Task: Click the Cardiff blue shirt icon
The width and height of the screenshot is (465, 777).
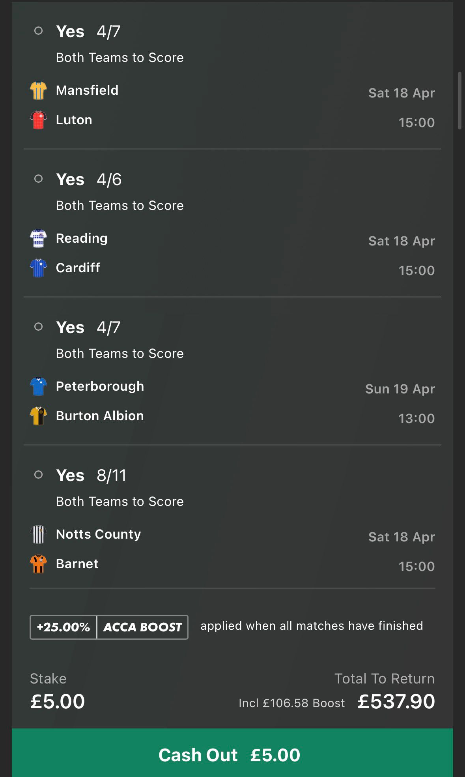Action: click(38, 268)
